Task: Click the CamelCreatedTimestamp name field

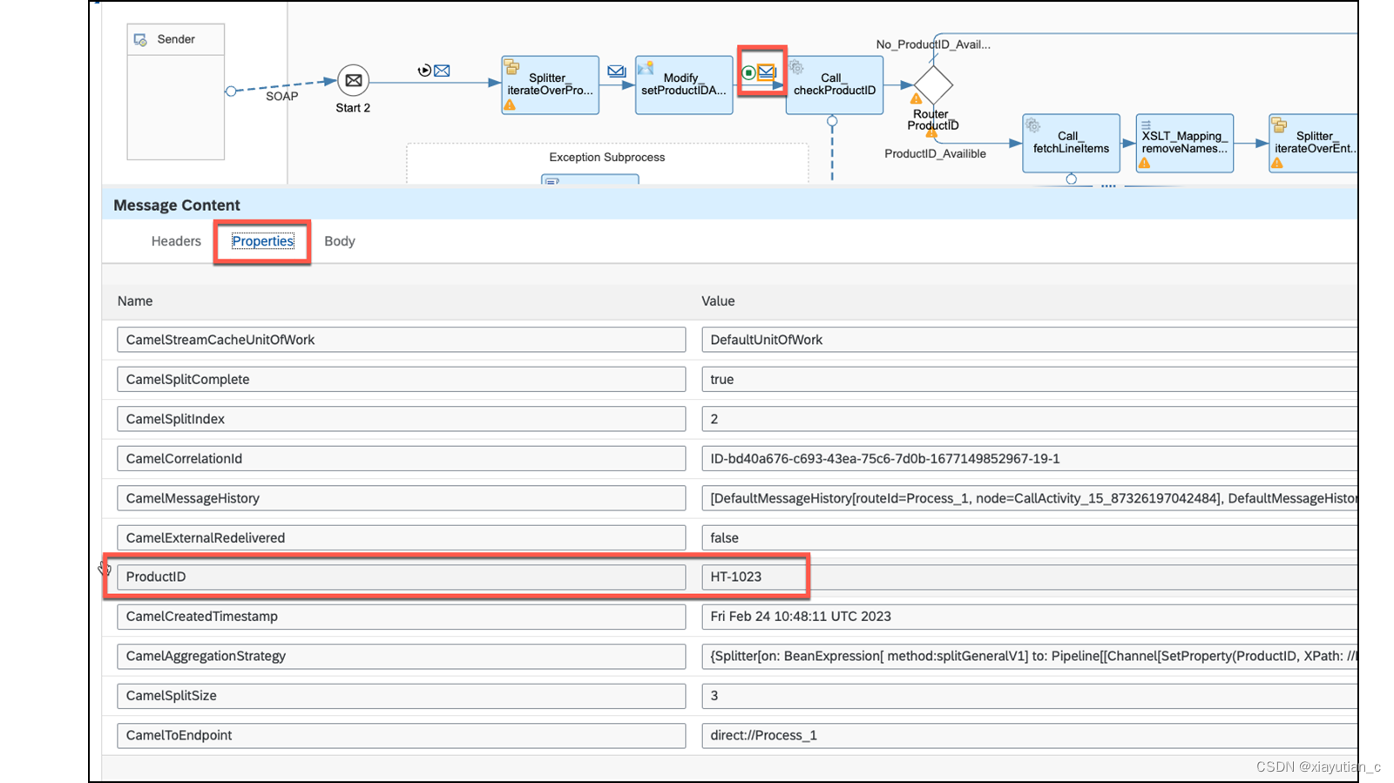Action: [x=401, y=617]
